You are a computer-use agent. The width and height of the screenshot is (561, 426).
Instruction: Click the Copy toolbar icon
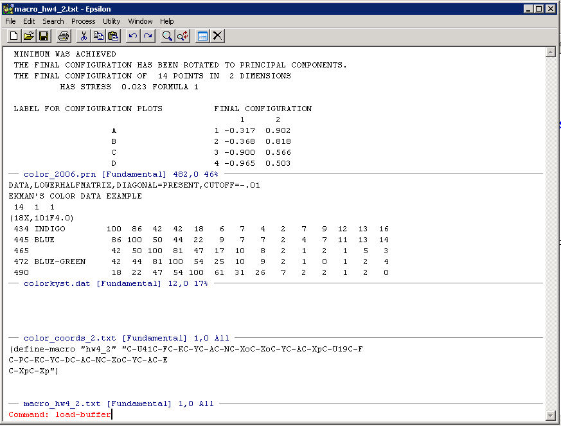click(x=98, y=36)
